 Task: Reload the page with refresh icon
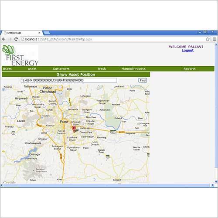(x=16, y=39)
